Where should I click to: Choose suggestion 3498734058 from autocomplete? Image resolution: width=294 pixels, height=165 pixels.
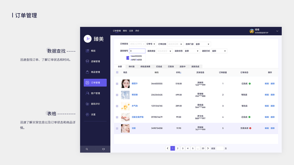click(136, 60)
